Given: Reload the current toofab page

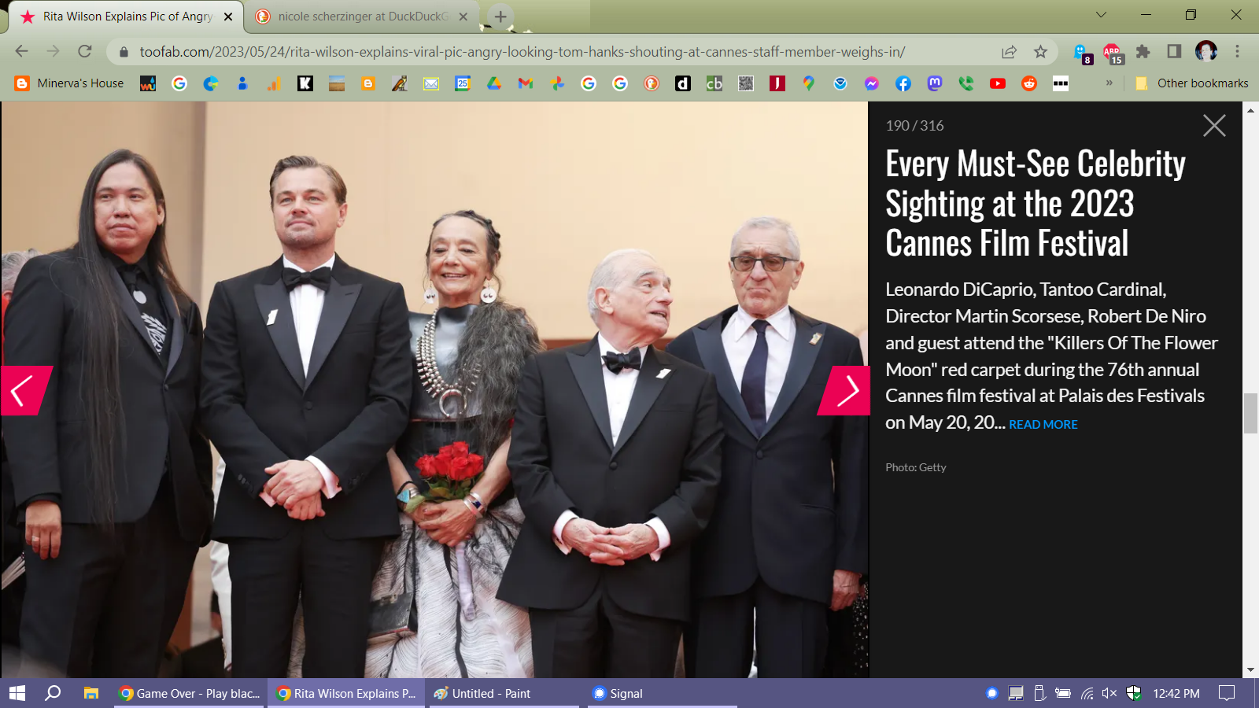Looking at the screenshot, I should 85,52.
